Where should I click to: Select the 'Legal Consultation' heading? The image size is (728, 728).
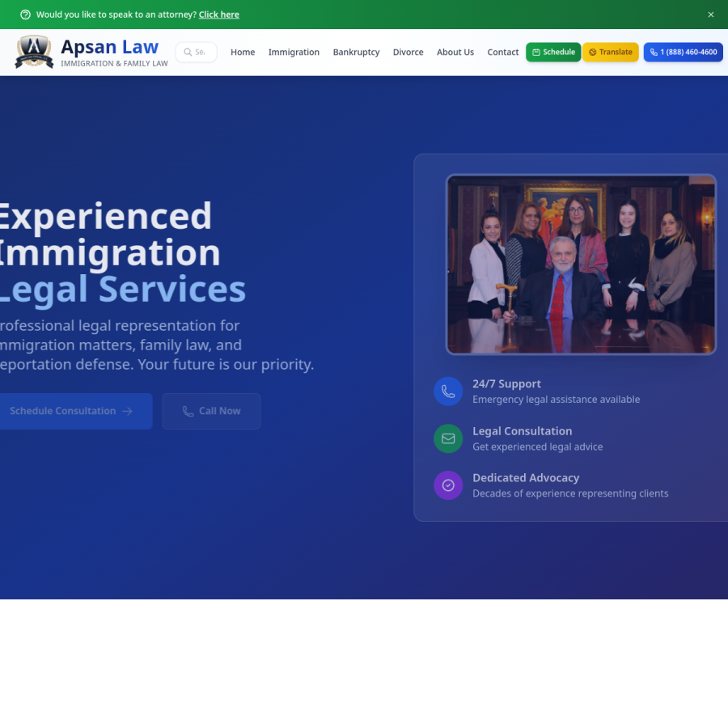(523, 431)
